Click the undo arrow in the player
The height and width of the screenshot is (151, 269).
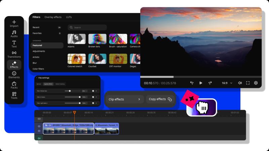[192, 83]
